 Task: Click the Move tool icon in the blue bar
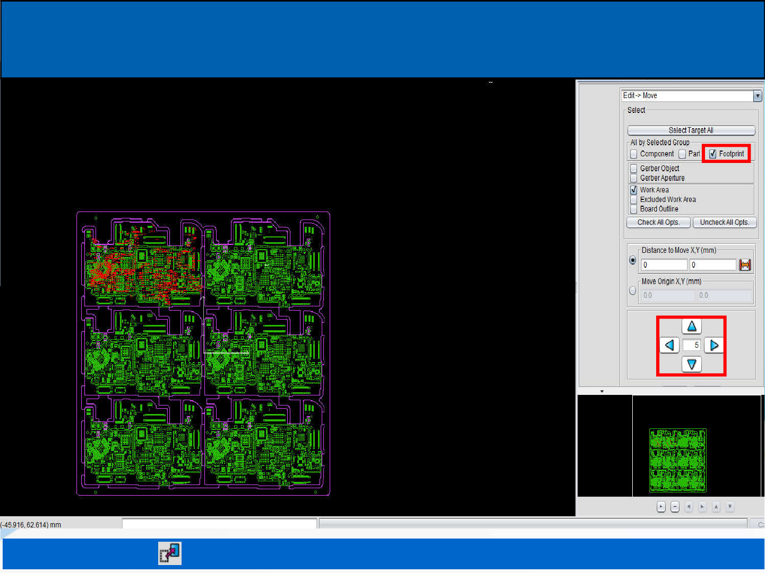coord(170,553)
